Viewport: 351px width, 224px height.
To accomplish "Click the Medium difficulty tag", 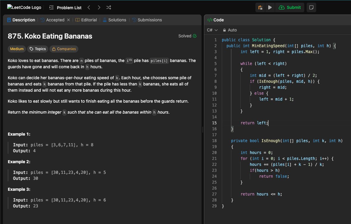I will [17, 49].
